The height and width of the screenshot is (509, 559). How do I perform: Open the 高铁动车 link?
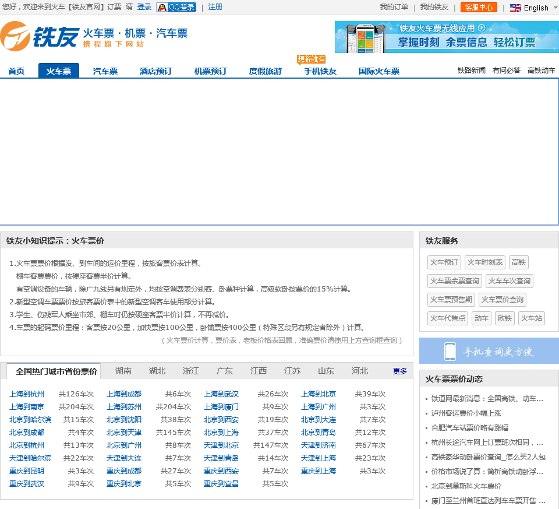pos(541,71)
